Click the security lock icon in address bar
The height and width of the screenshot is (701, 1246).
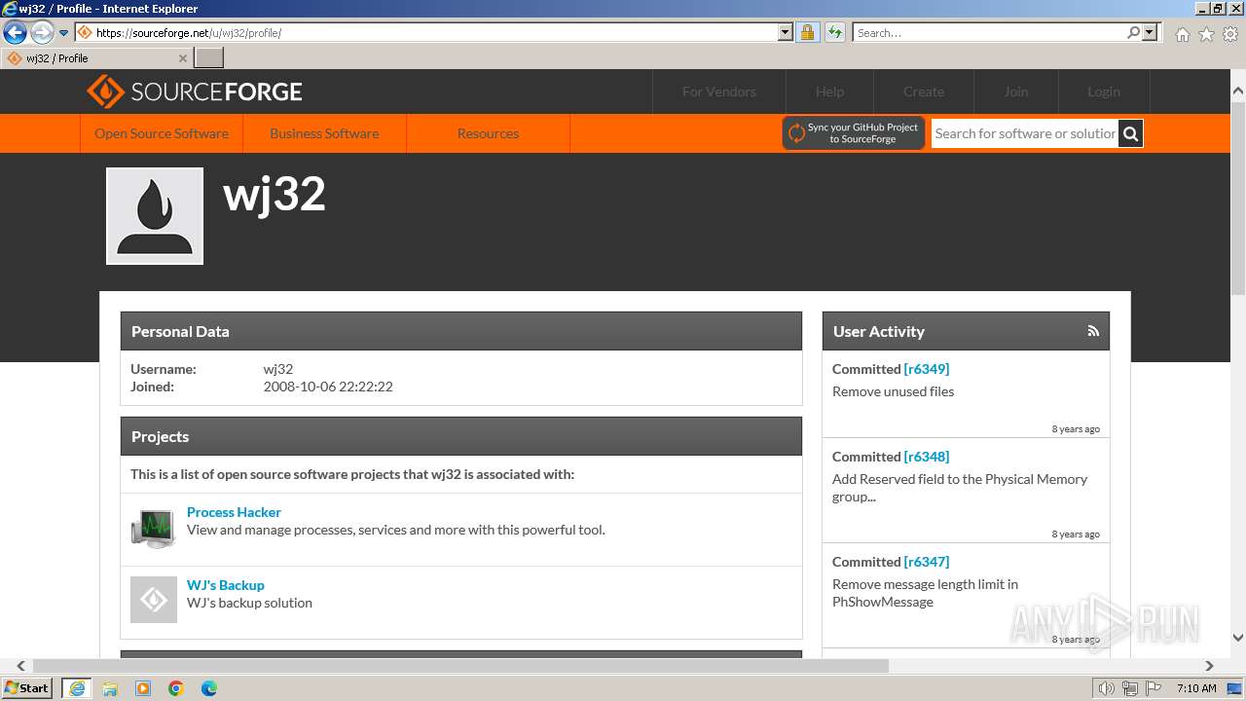pos(807,33)
